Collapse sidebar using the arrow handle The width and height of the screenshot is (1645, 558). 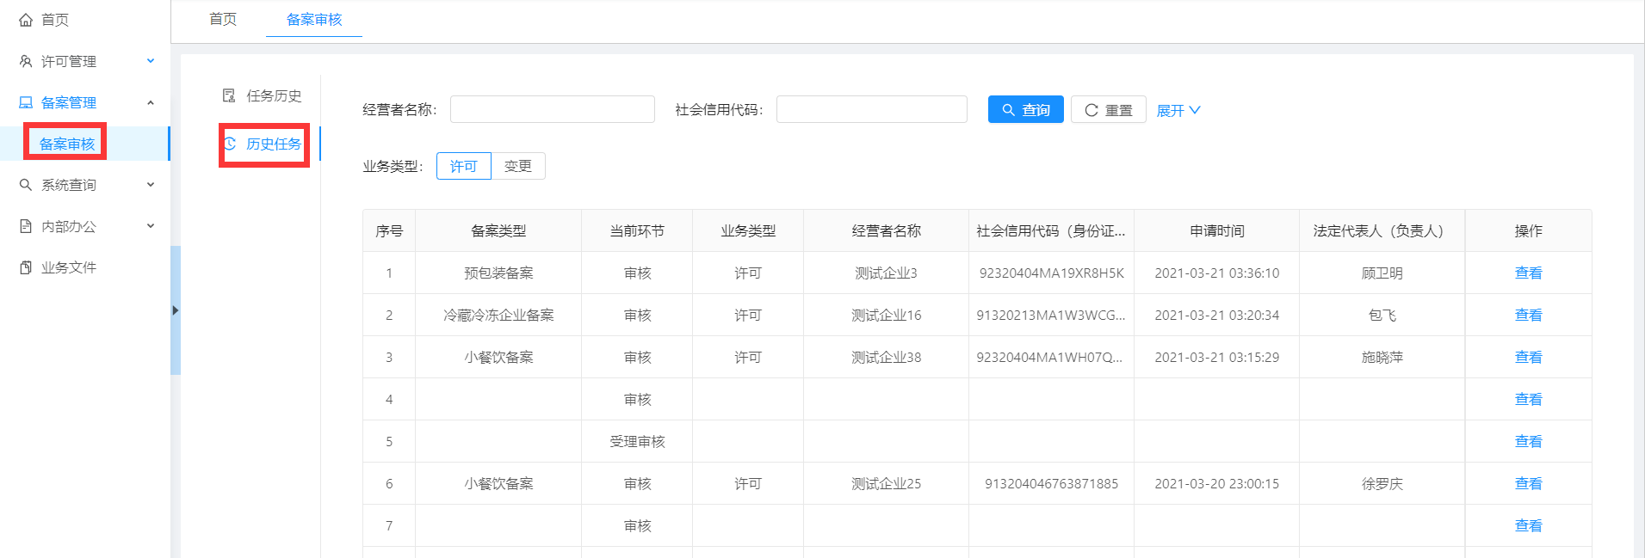click(x=175, y=310)
